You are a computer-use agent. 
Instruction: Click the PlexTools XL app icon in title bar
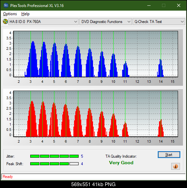click(x=6, y=6)
